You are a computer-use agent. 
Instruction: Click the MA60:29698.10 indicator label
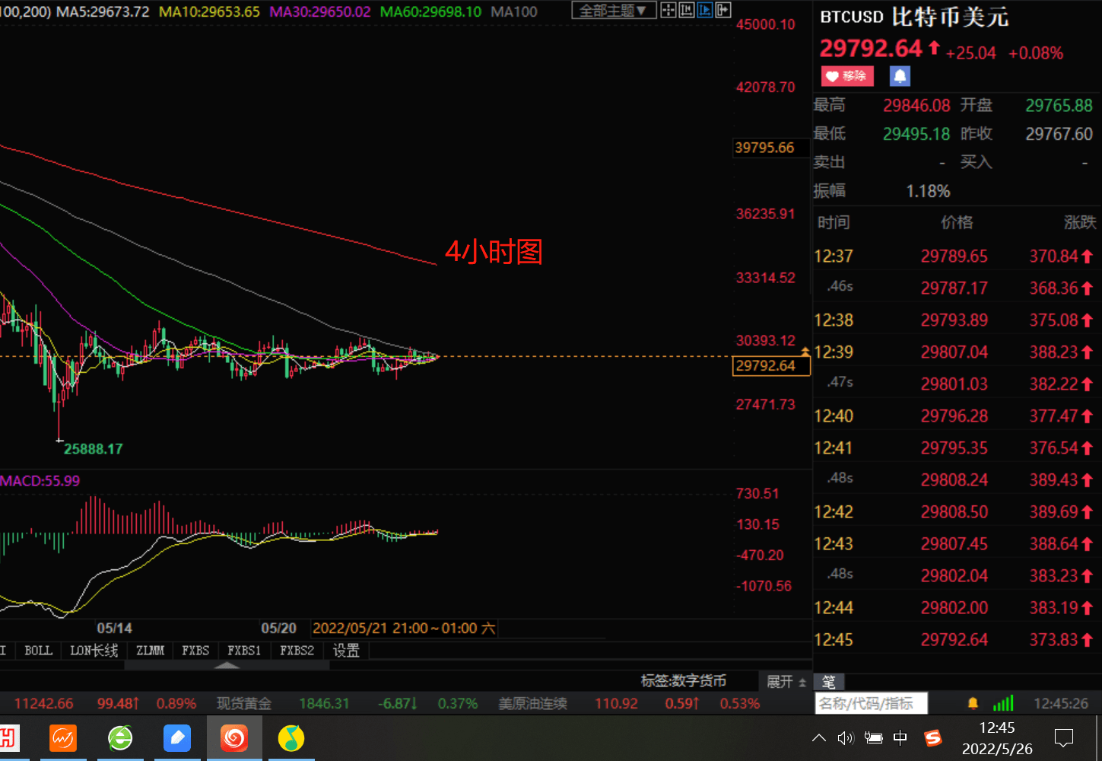[430, 11]
